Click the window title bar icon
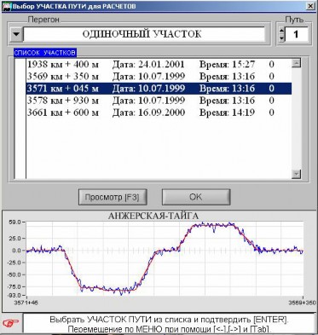Screen dimensions: 318x335 tap(6, 6)
